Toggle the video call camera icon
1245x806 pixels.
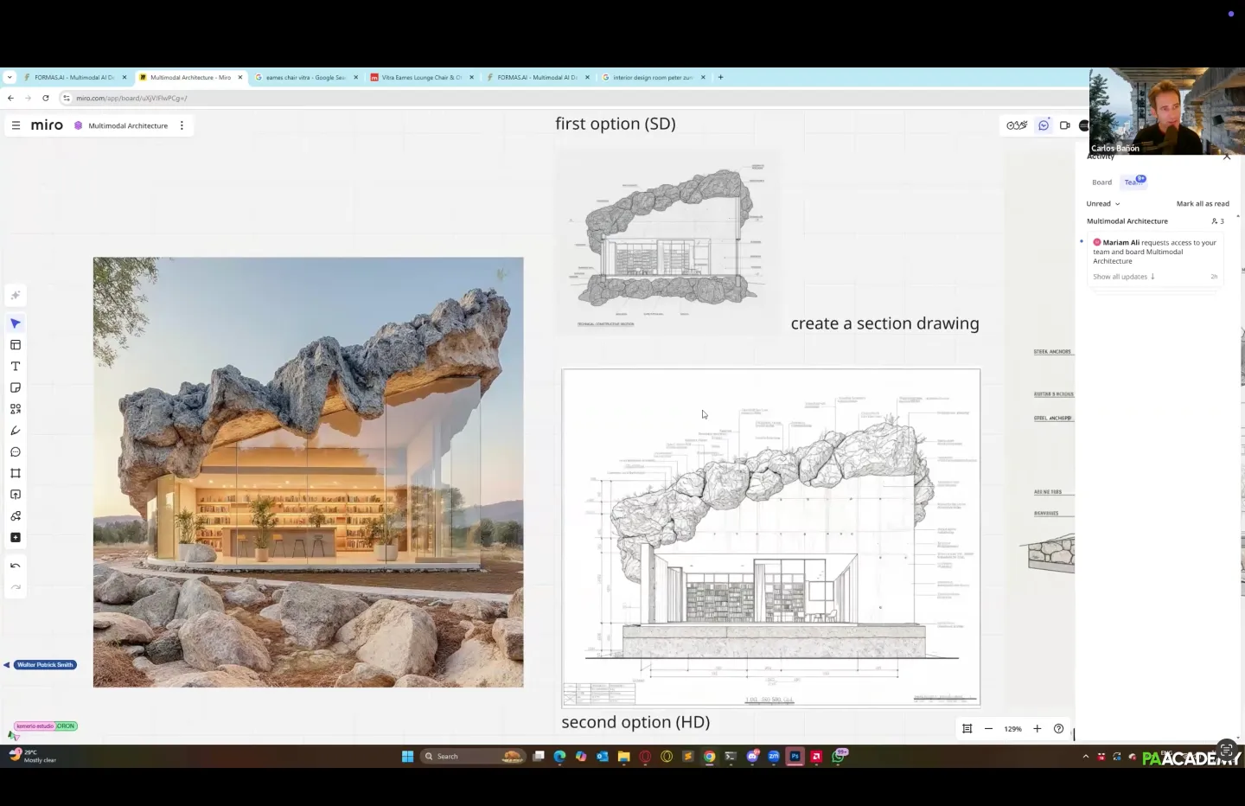click(x=1064, y=125)
